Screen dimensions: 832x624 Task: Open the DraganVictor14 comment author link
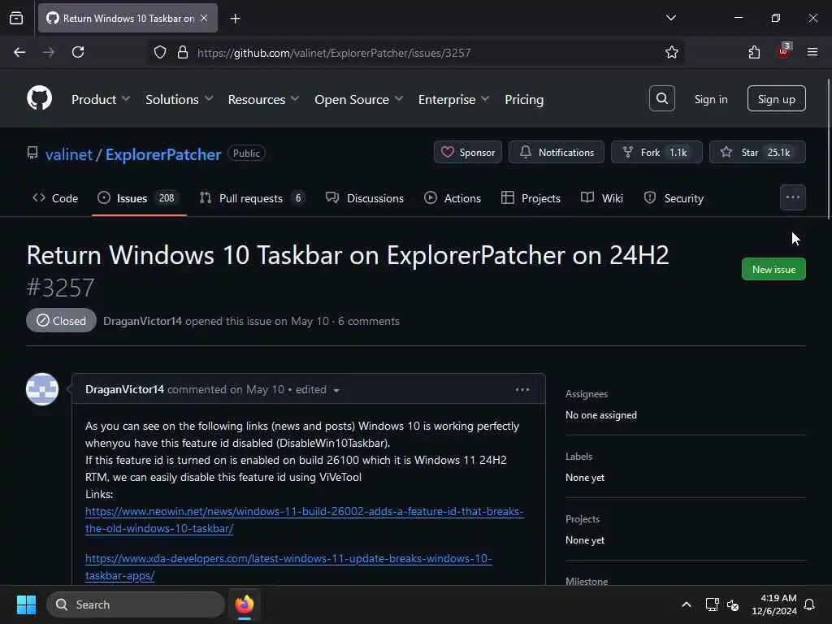pos(124,389)
